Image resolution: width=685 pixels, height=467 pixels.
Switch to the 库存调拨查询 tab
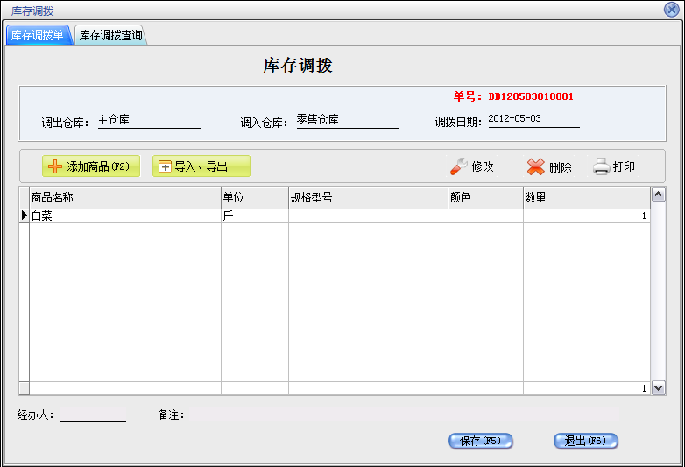(x=110, y=36)
